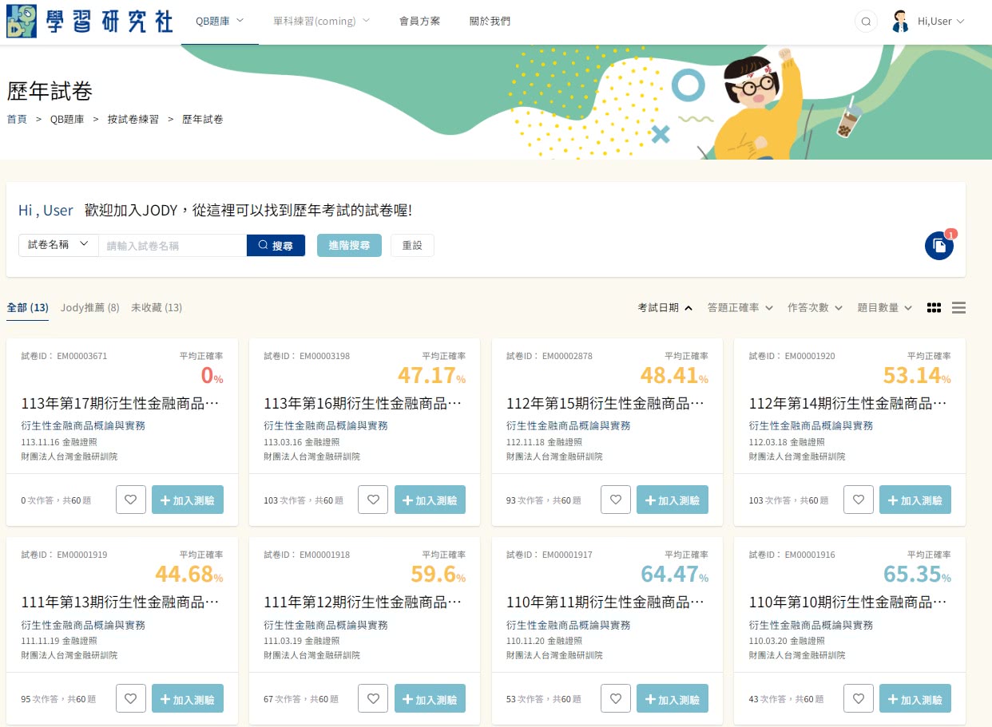Open the 答題正確率 sort dropdown
The height and width of the screenshot is (727, 992).
[739, 307]
